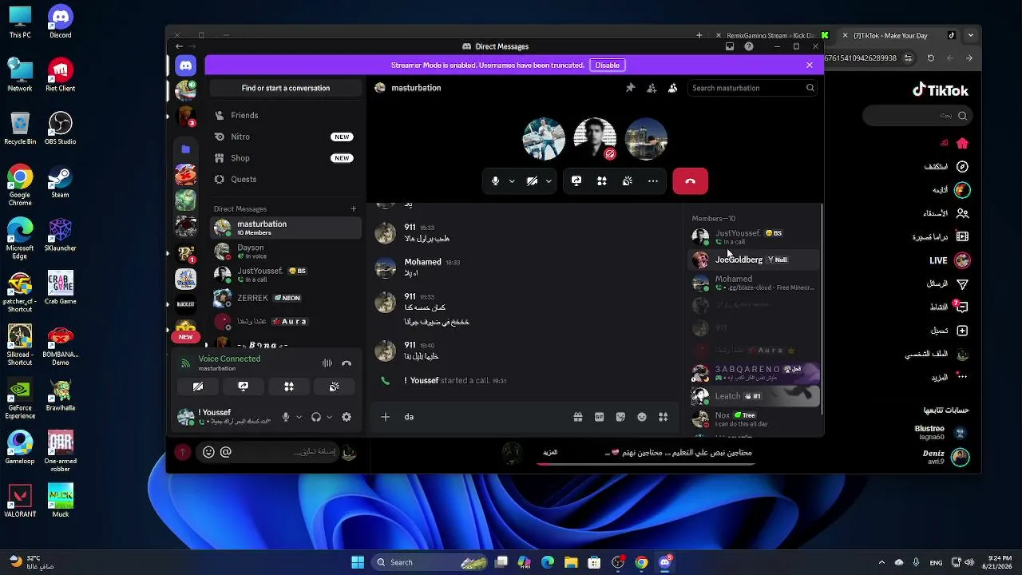Viewport: 1022px width, 575px height.
Task: Click the TikTok search field
Action: coord(917,116)
